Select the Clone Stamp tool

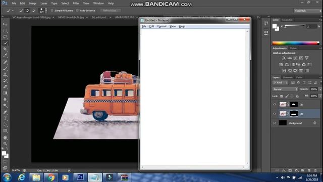coord(5,74)
